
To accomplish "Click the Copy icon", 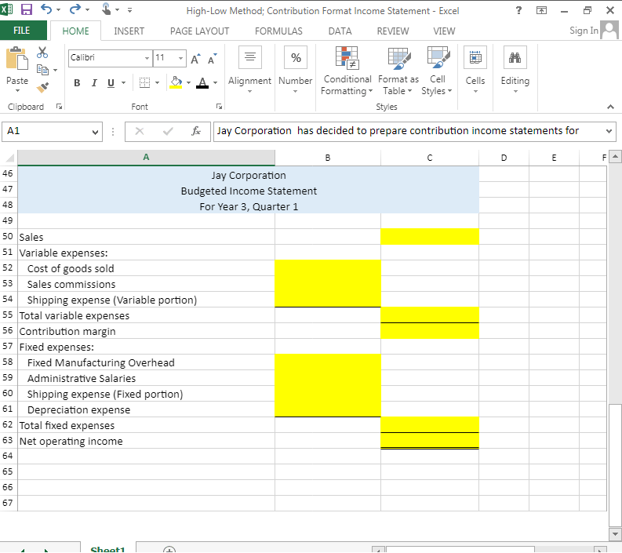I will point(42,70).
